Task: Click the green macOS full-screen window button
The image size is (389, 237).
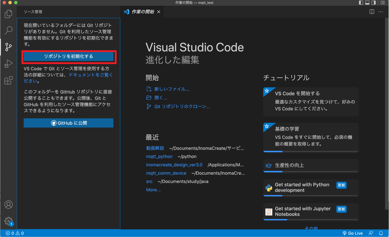Action: [x=15, y=3]
